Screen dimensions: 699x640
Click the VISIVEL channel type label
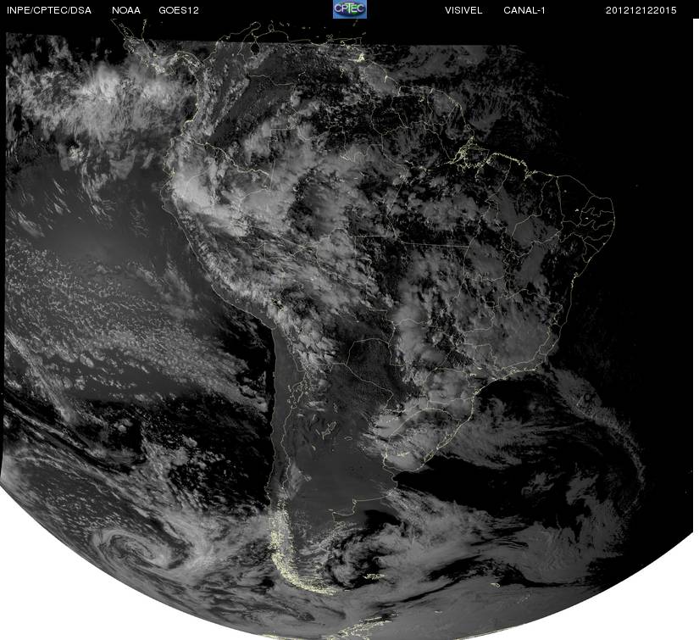[x=463, y=10]
